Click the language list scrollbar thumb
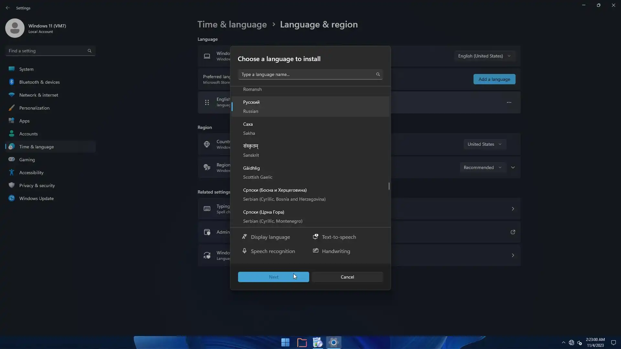 coord(389,186)
